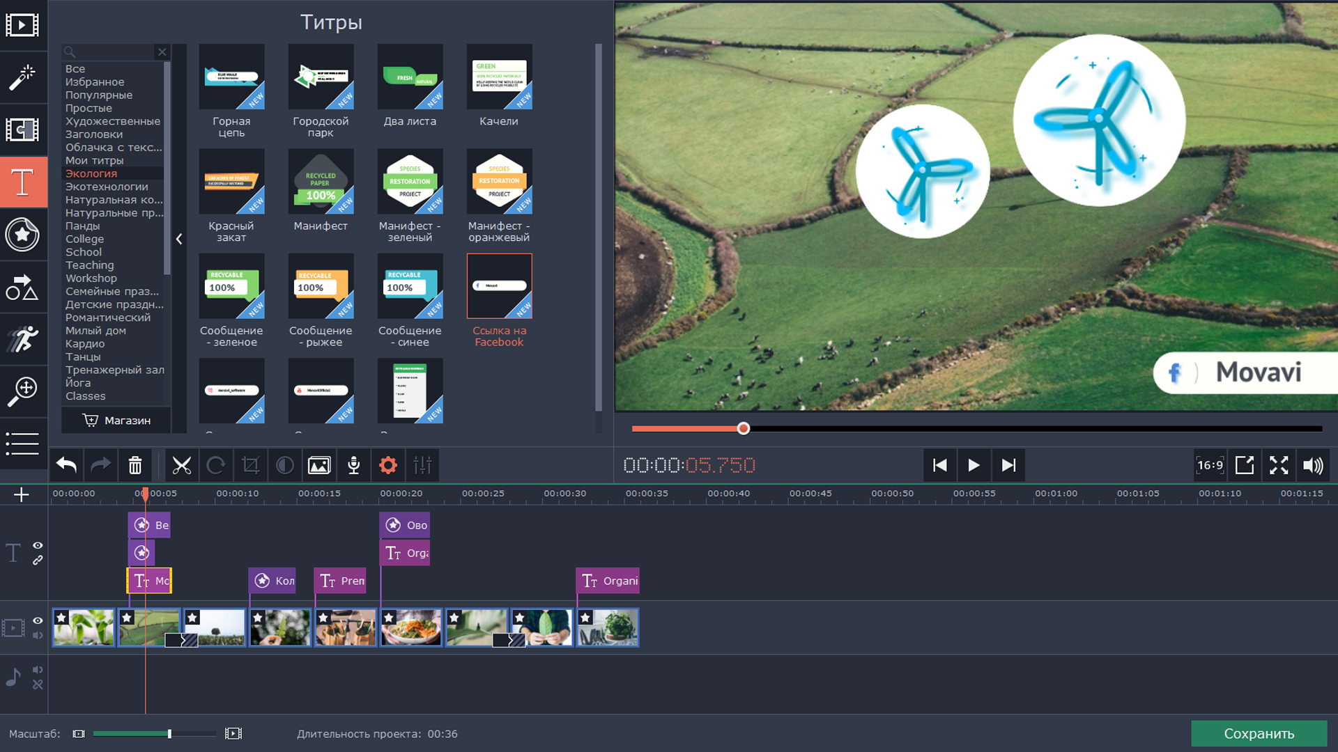Image resolution: width=1338 pixels, height=752 pixels.
Task: Open the Filters magic wand tab
Action: click(x=22, y=77)
